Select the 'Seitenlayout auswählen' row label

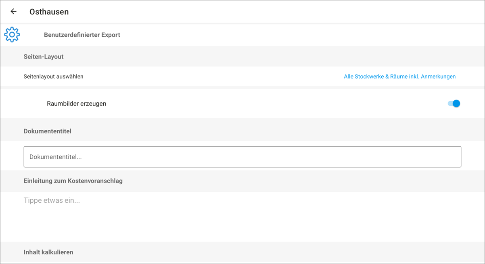pyautogui.click(x=53, y=77)
